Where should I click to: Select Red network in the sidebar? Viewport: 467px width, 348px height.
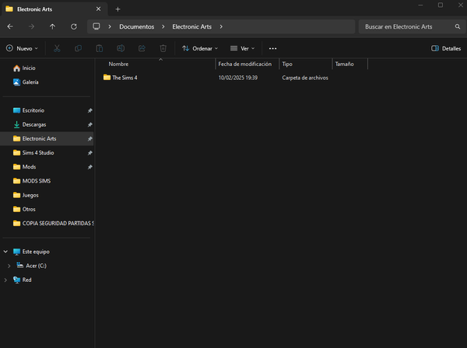[26, 280]
